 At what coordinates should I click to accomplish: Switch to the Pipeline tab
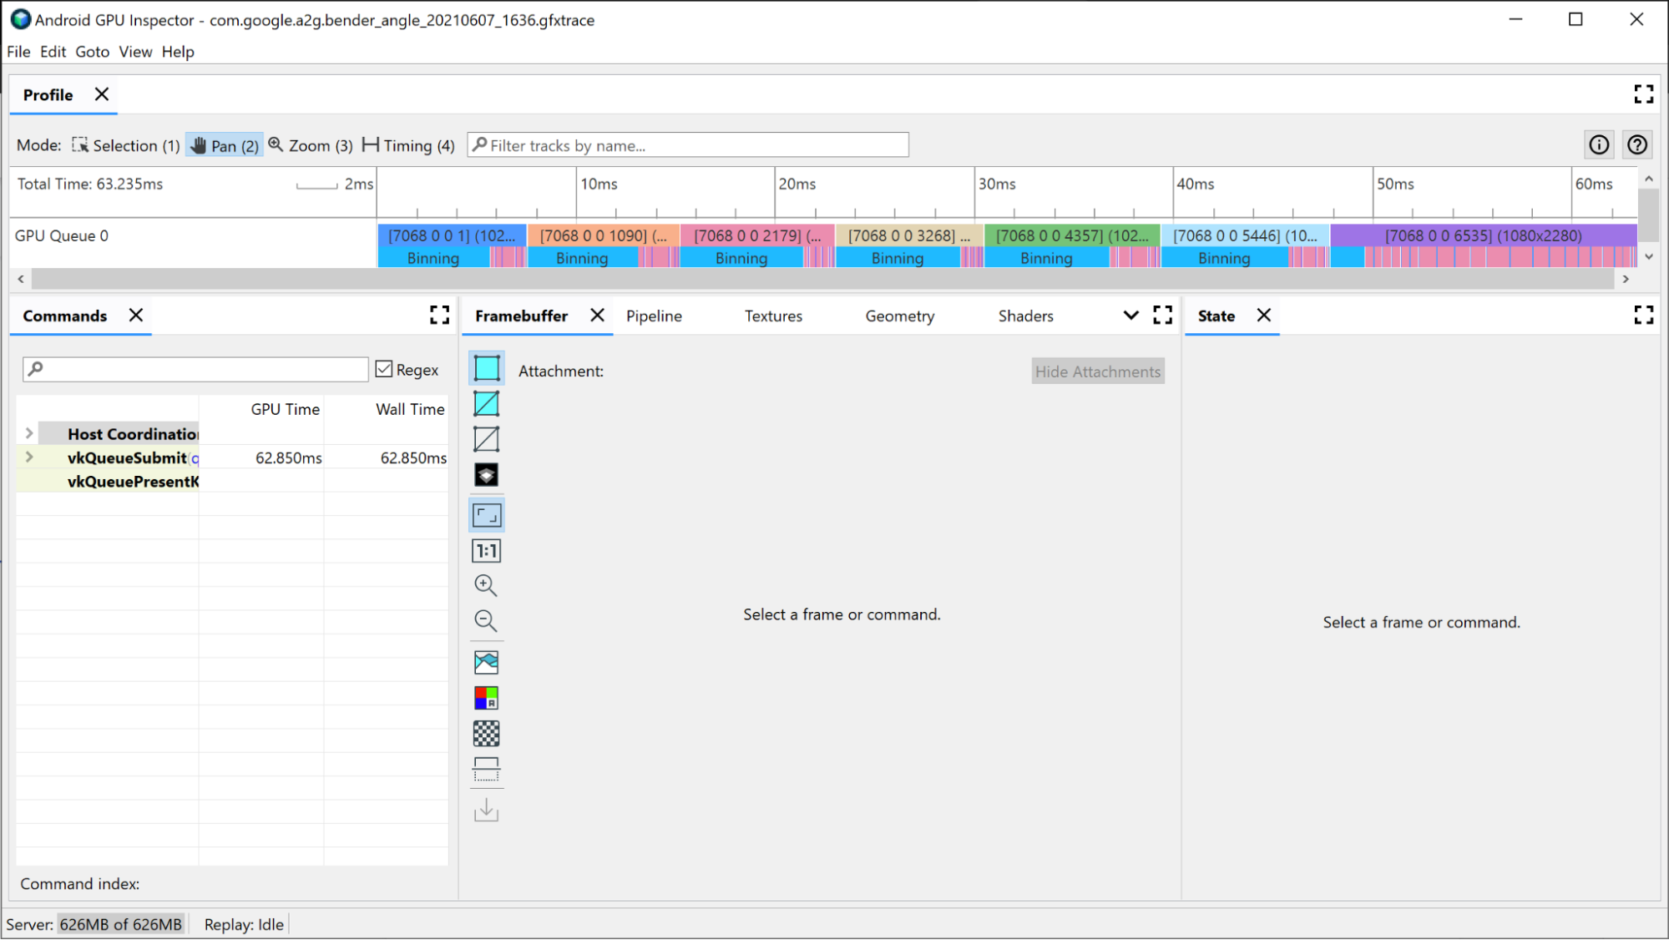654,316
